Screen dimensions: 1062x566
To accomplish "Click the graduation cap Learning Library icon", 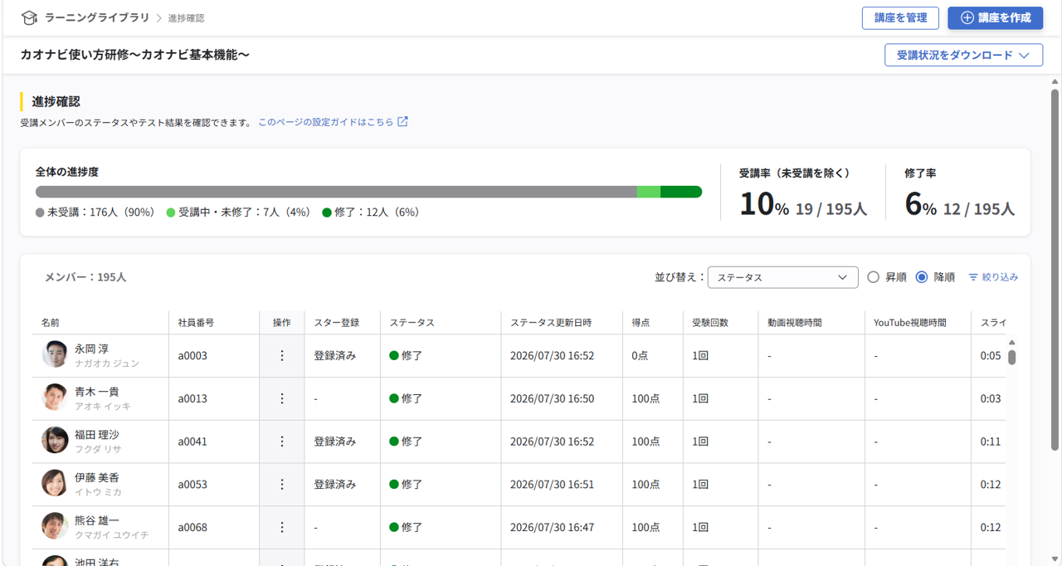I will pyautogui.click(x=30, y=17).
